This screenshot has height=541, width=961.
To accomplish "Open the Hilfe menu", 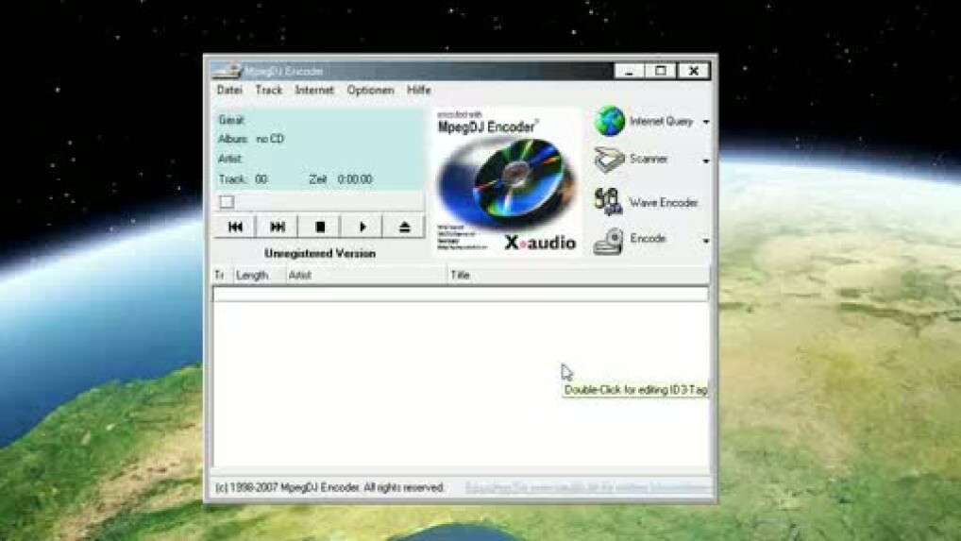I will (x=419, y=90).
